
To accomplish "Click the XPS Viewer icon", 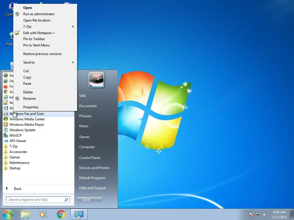I will (6, 141).
